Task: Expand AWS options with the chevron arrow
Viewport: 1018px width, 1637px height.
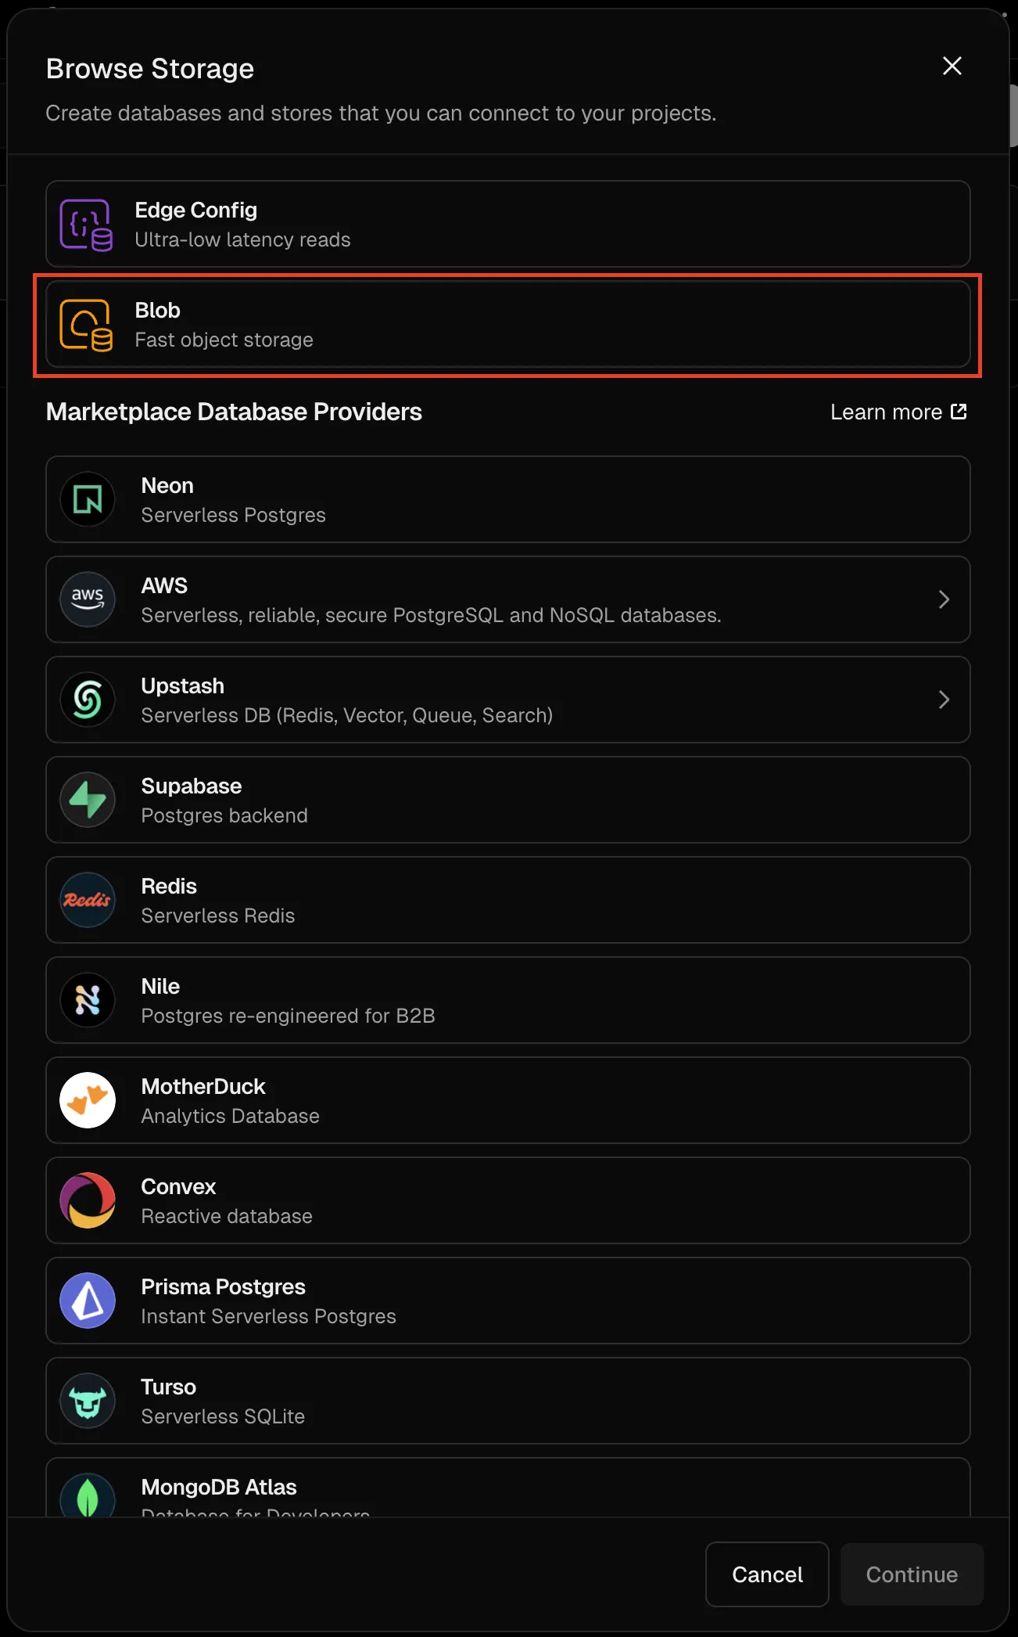Action: coord(944,599)
